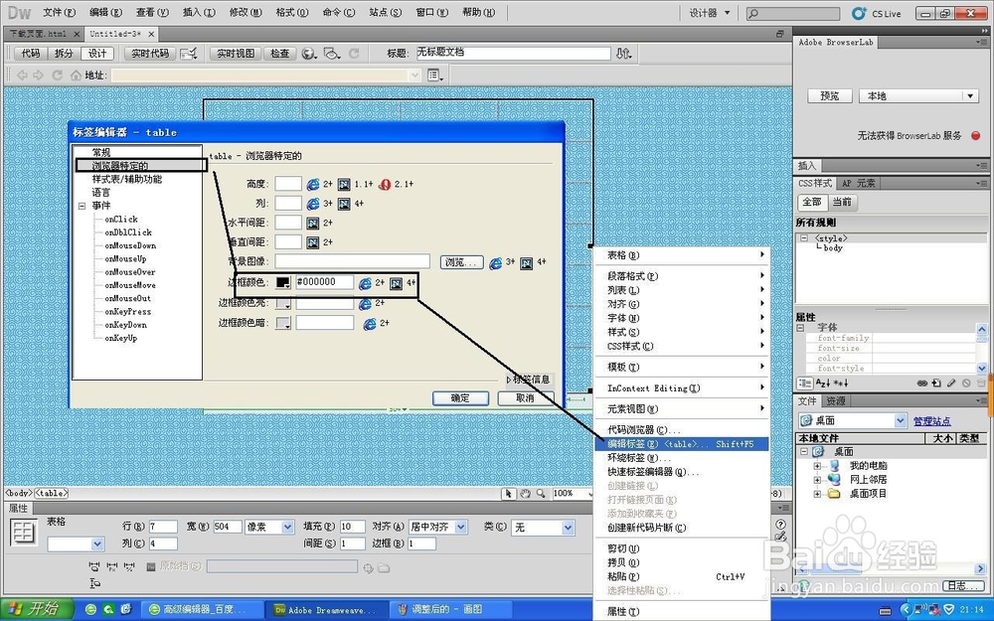The width and height of the screenshot is (994, 621).
Task: Click the show only set properties icon
Action: (x=841, y=384)
